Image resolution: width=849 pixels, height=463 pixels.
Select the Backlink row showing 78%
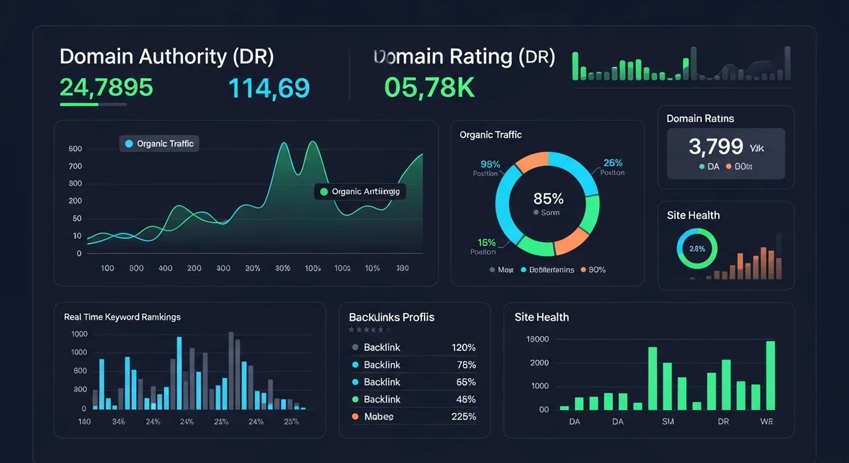point(413,365)
